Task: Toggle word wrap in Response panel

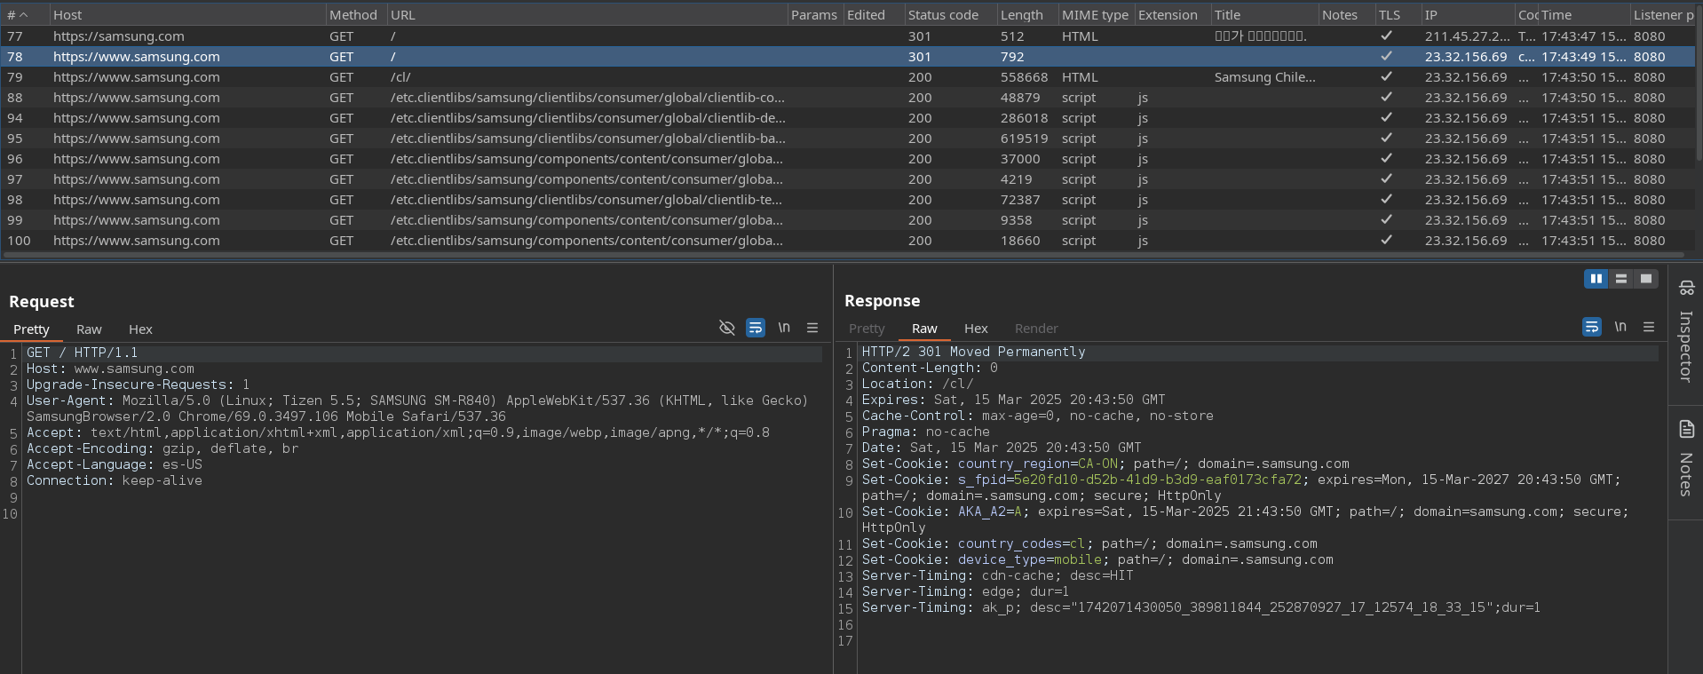Action: click(1592, 327)
